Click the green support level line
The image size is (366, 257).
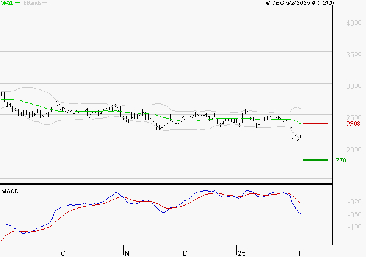315,160
